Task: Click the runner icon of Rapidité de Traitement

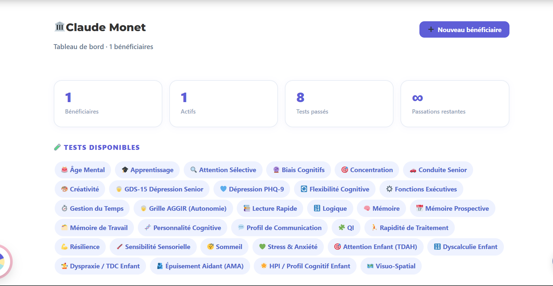Action: coord(374,227)
